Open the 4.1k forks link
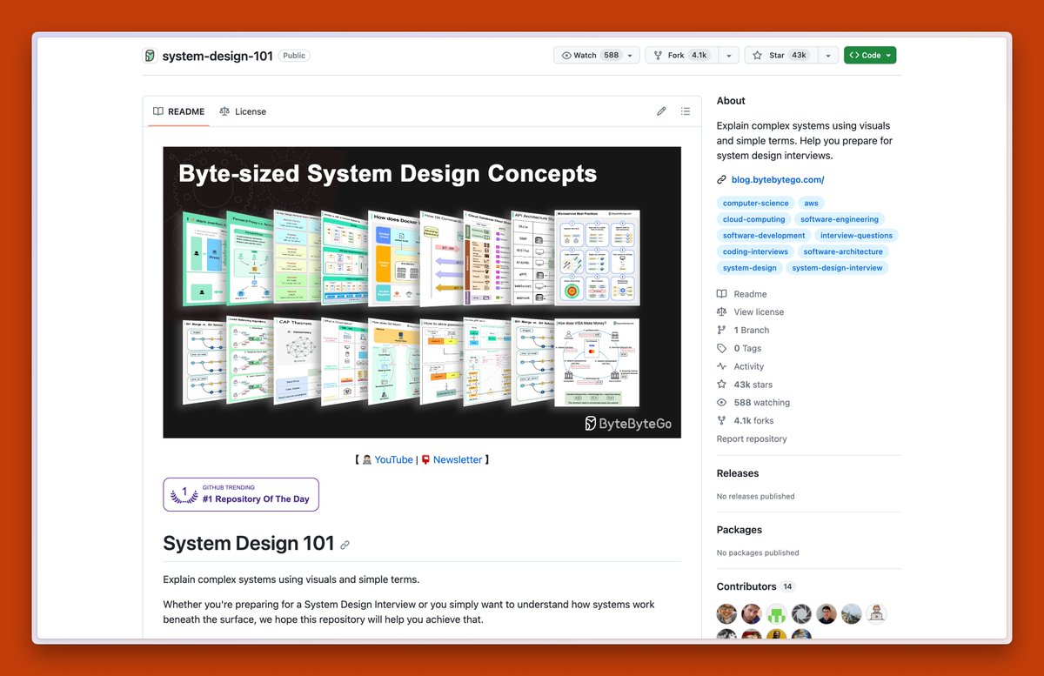The image size is (1044, 676). tap(745, 421)
